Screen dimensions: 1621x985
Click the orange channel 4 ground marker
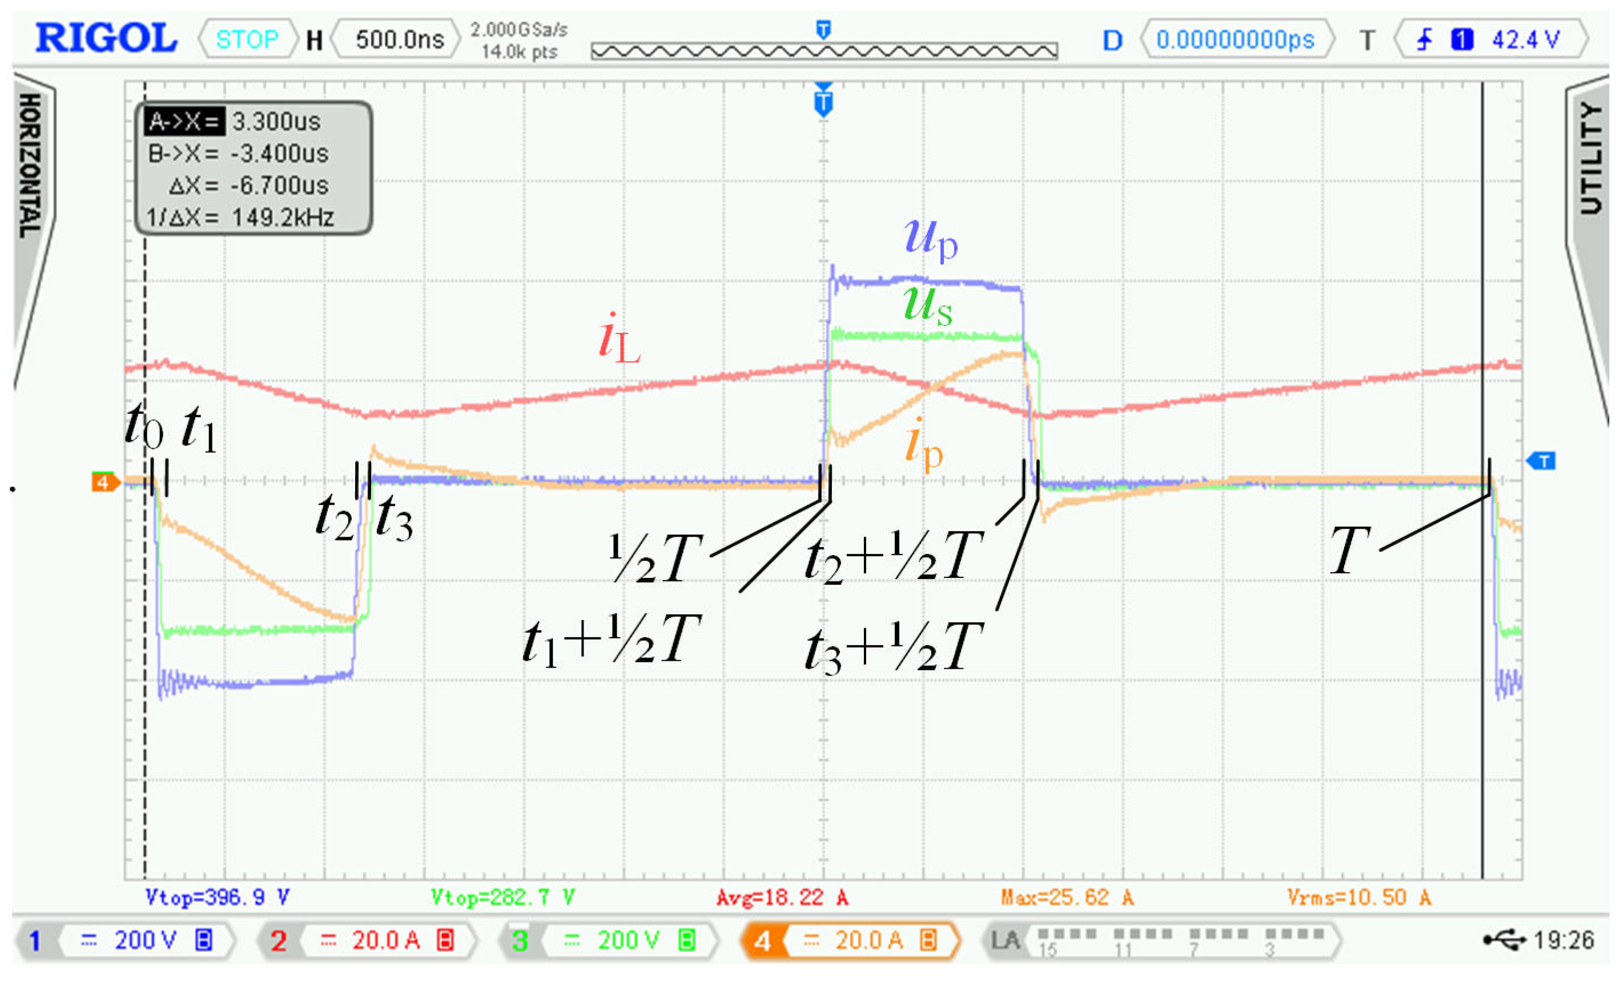tap(104, 483)
